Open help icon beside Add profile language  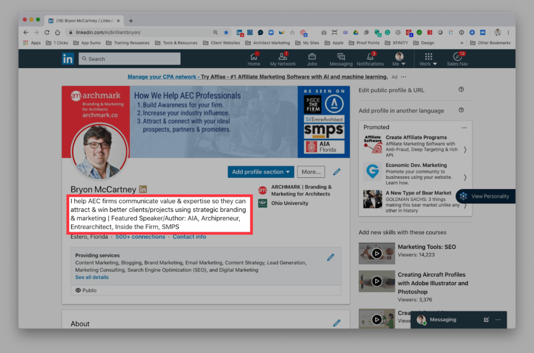[x=461, y=110]
